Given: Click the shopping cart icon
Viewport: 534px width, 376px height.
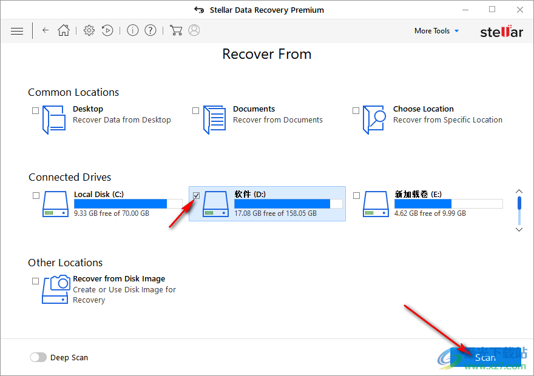Looking at the screenshot, I should click(x=176, y=30).
